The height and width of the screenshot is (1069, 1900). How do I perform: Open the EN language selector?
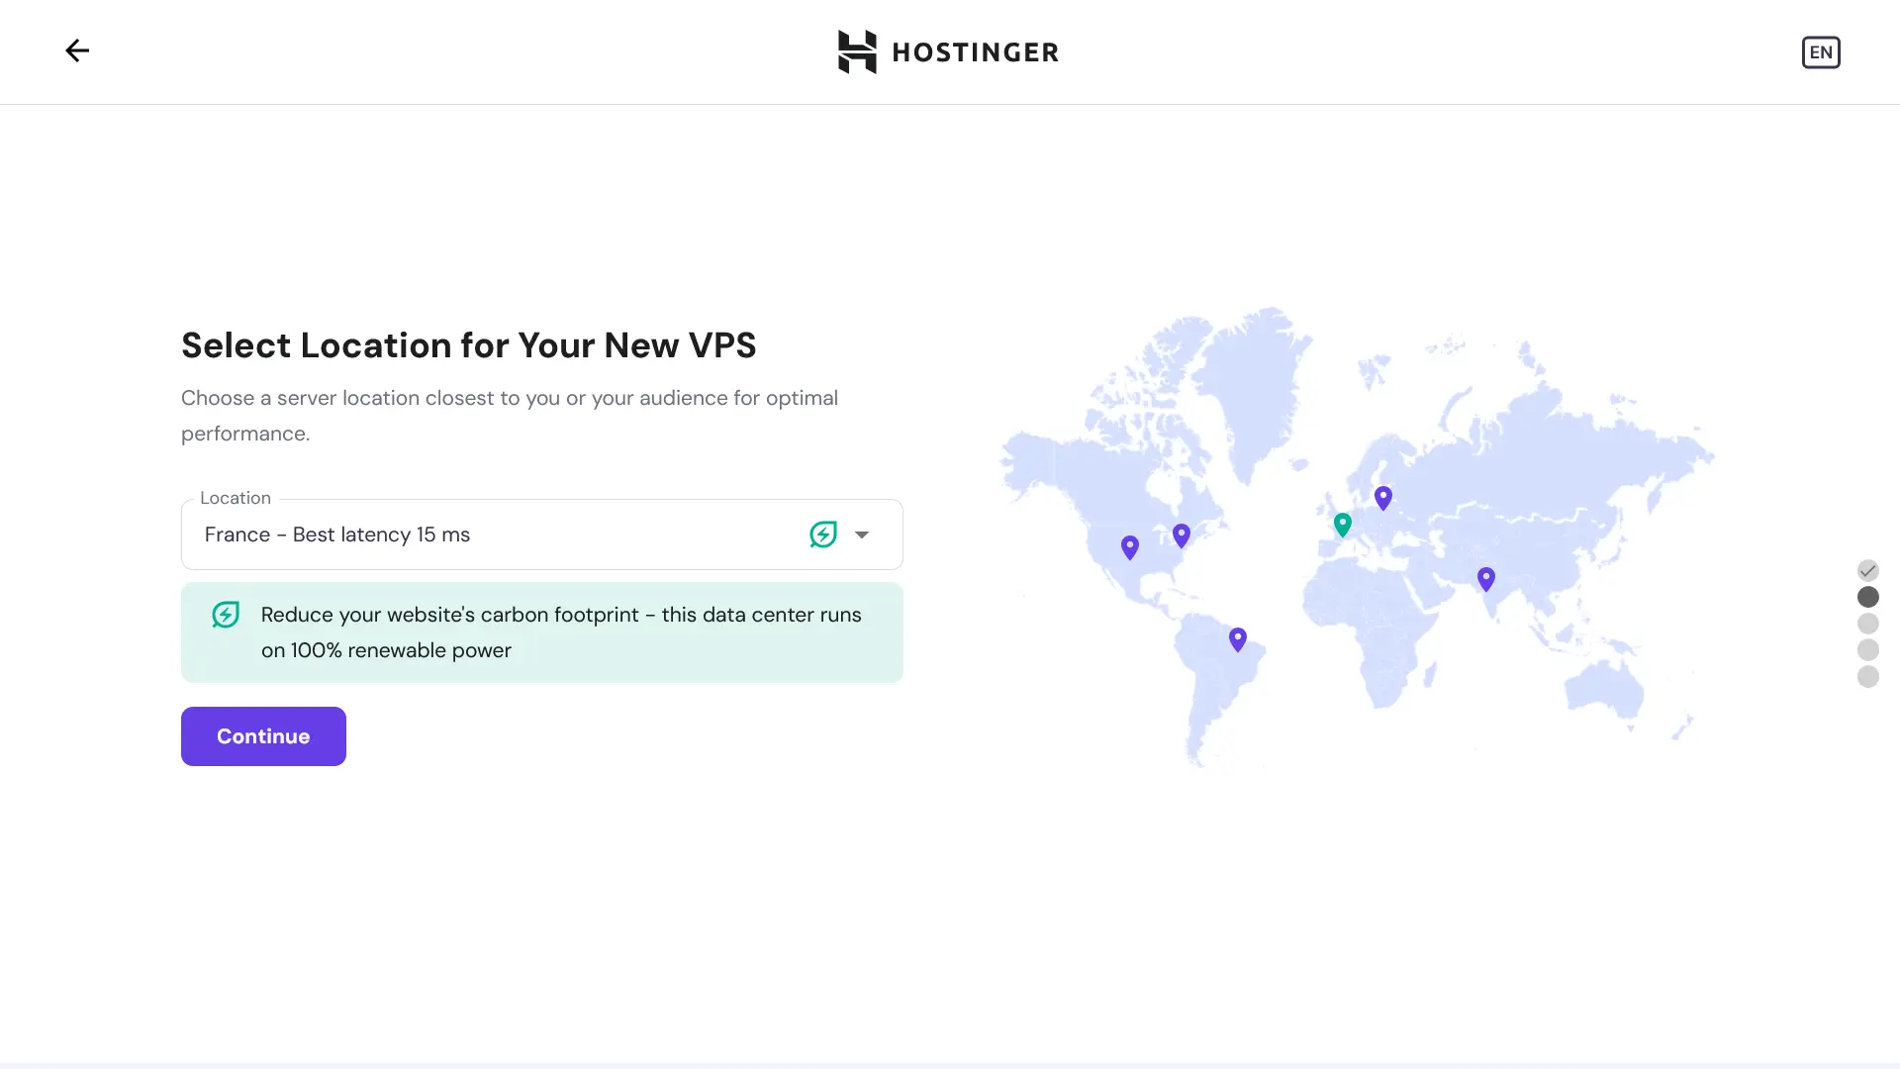coord(1820,52)
